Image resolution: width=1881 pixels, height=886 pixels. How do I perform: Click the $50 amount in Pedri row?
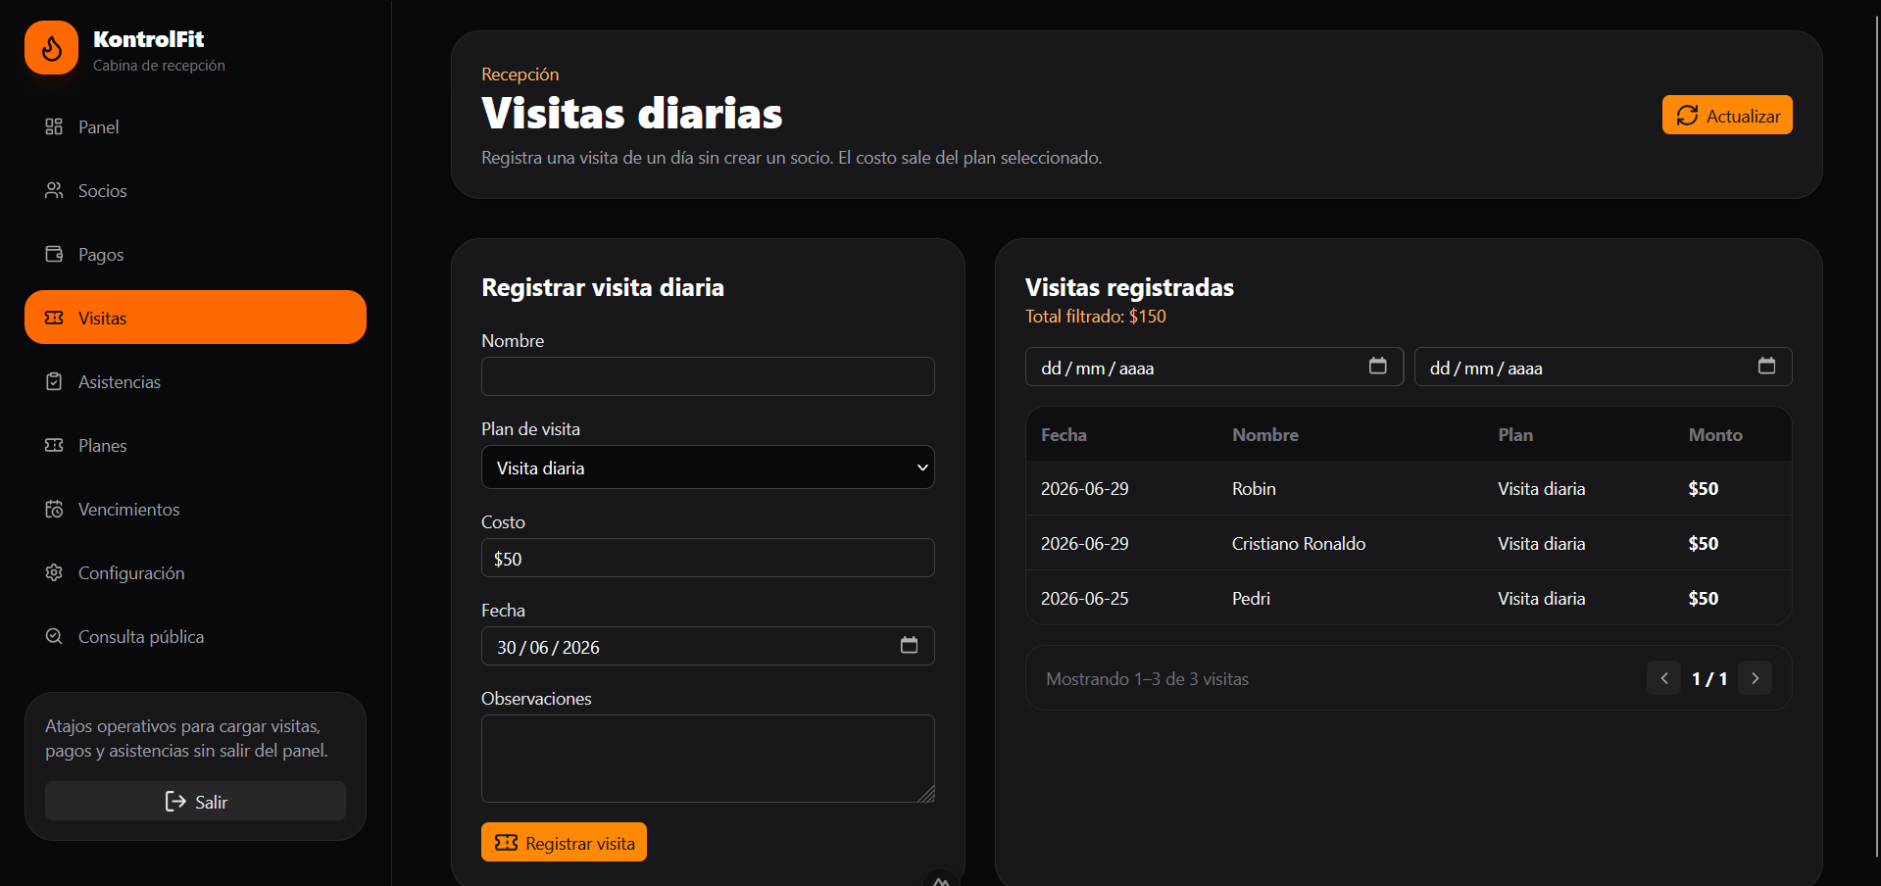click(x=1703, y=598)
